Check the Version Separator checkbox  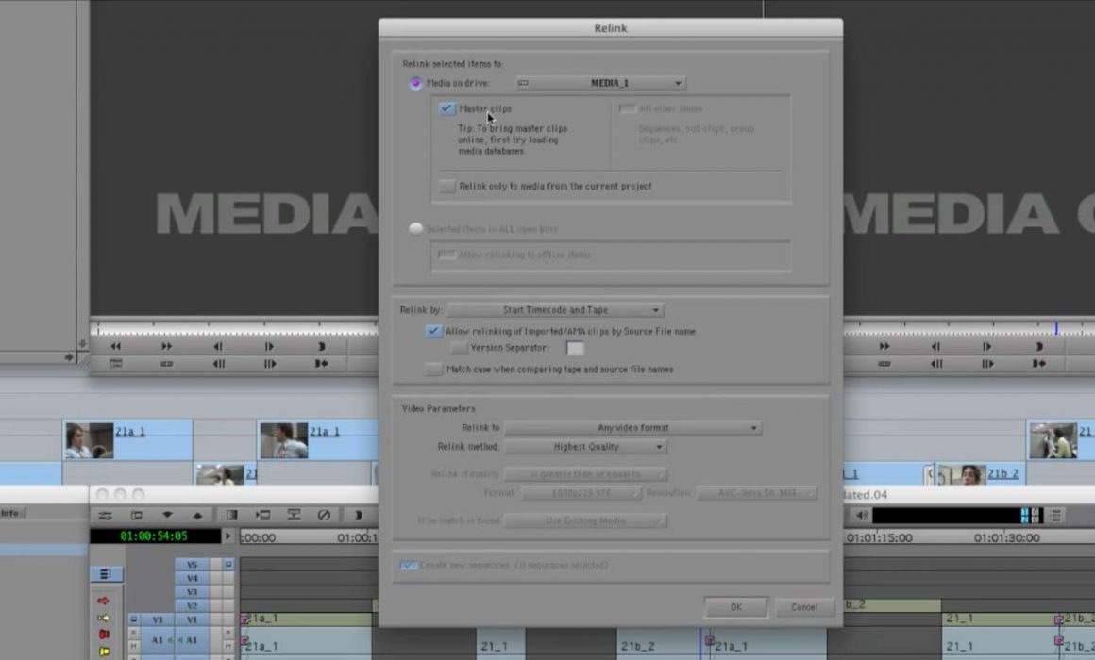click(x=459, y=347)
